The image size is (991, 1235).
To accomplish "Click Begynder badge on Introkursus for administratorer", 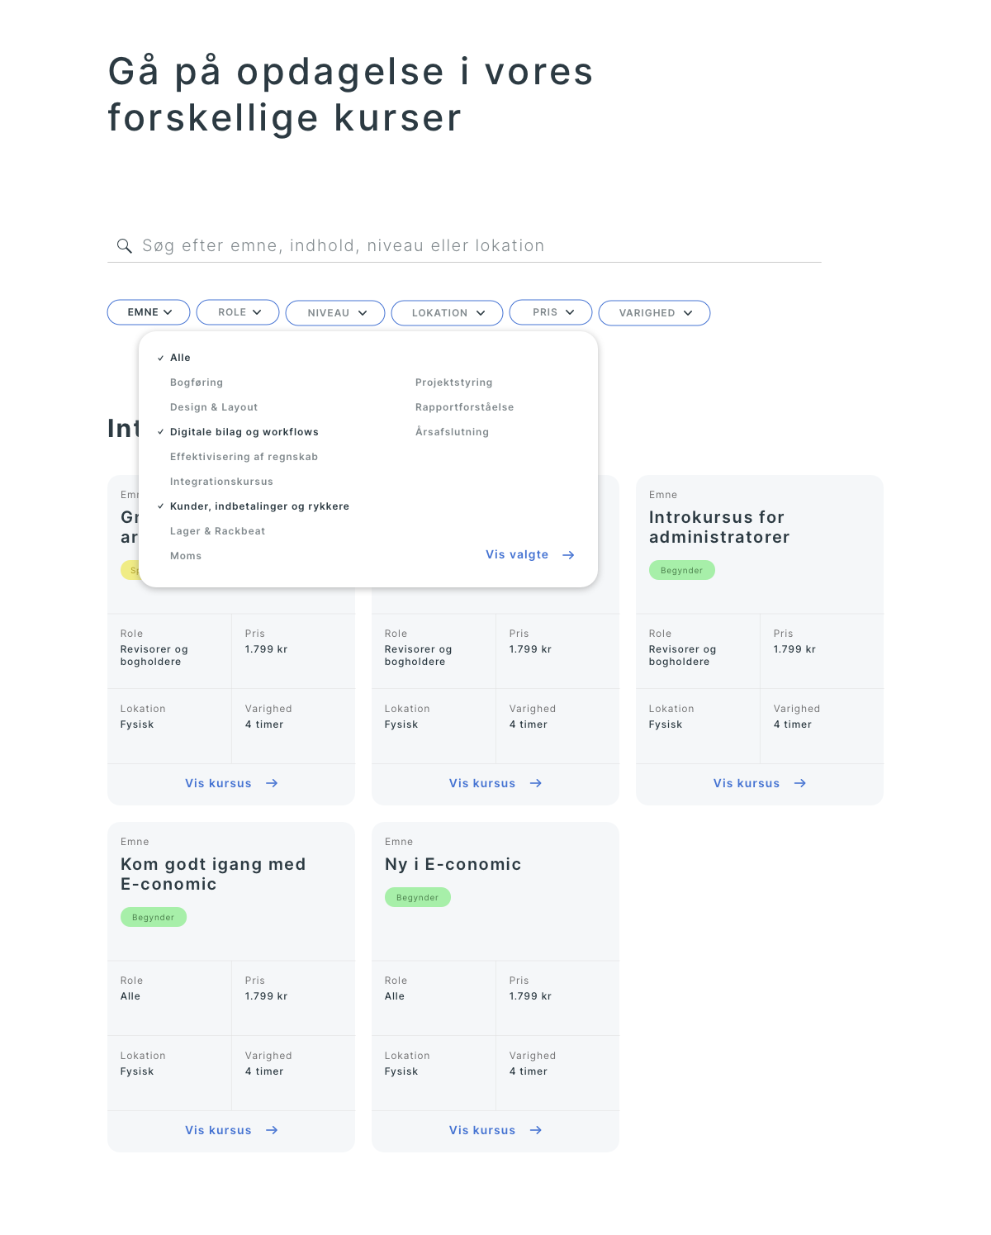I will (x=682, y=570).
